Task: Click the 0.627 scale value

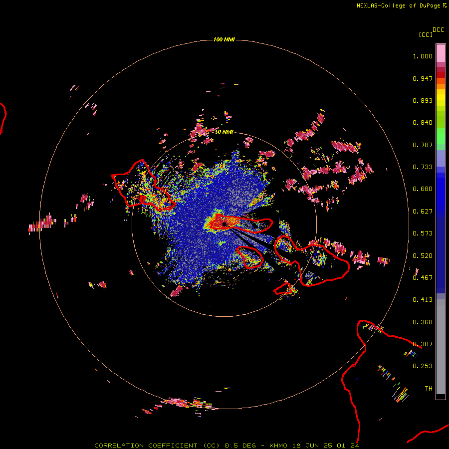Action: [x=423, y=212]
